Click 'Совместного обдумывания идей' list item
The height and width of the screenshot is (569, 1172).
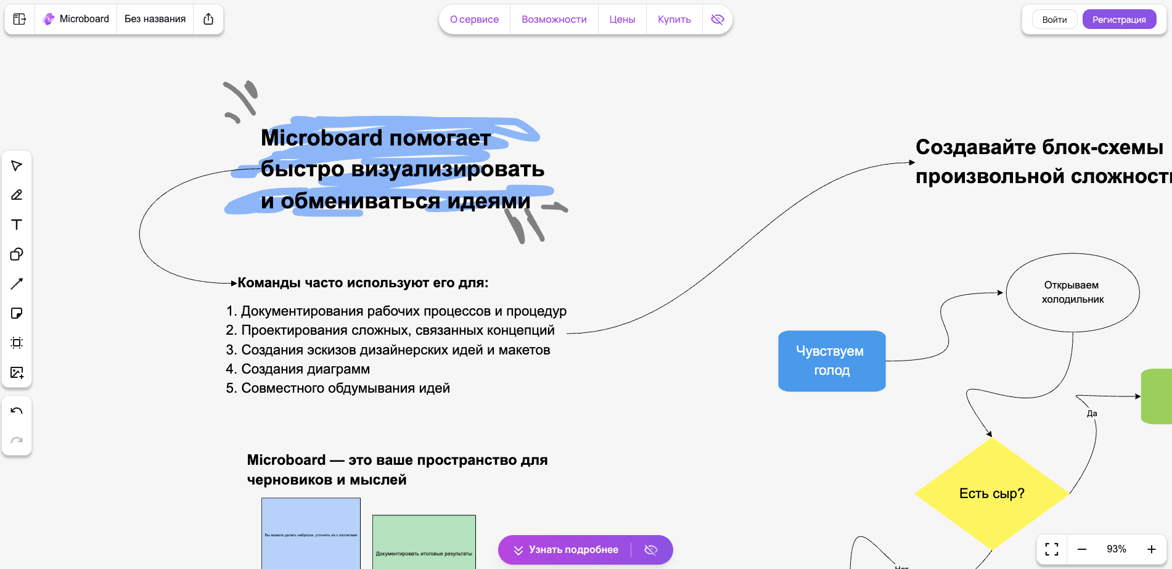346,388
